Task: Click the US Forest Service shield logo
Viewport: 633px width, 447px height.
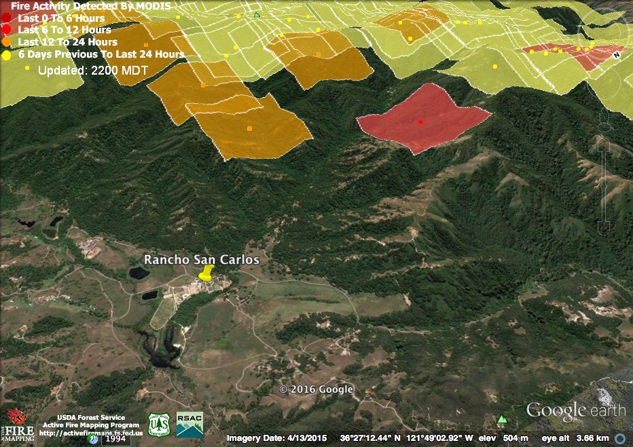Action: coord(158,425)
